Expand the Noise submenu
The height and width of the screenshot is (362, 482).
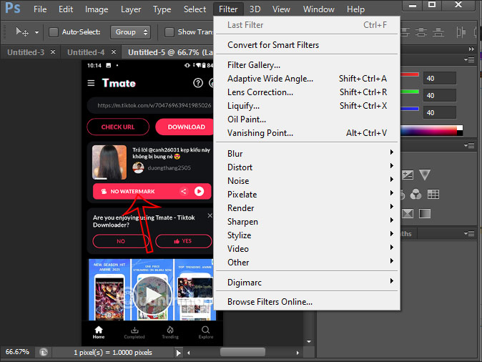[x=307, y=181]
